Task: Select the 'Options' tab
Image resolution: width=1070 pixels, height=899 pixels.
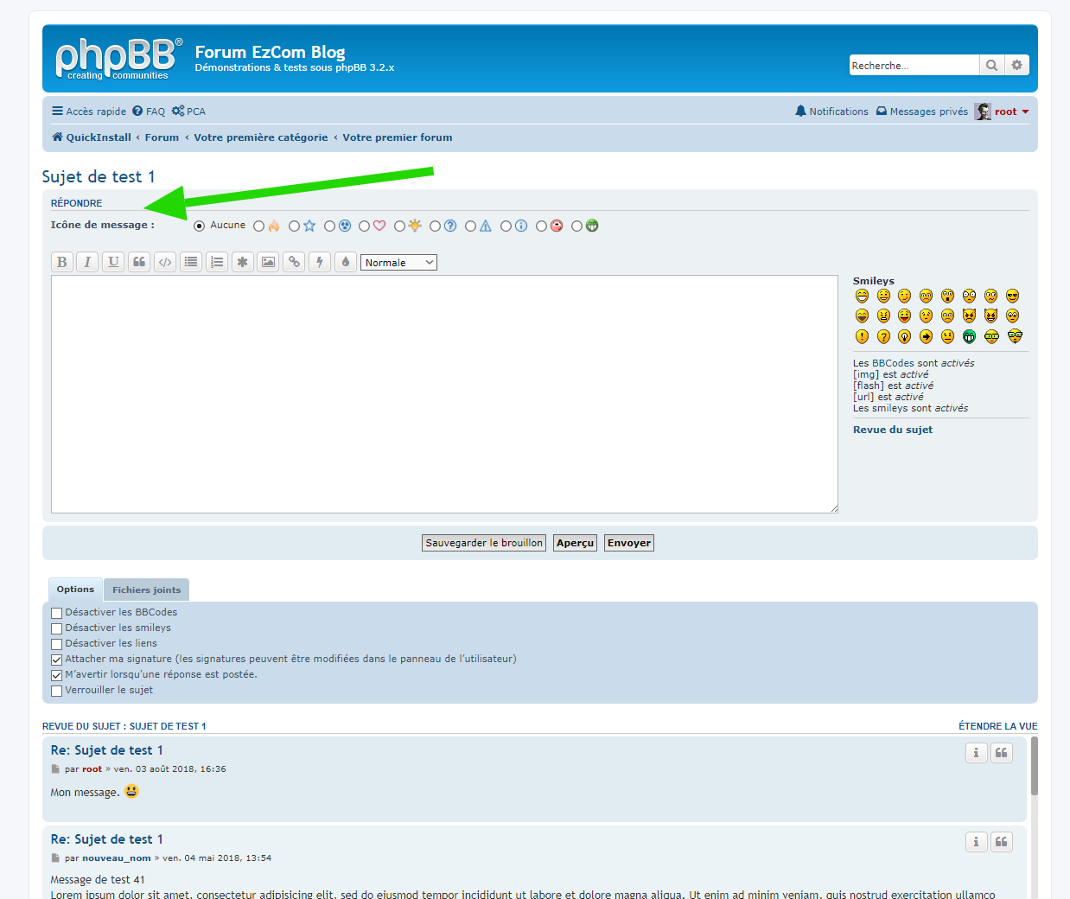Action: [x=75, y=590]
